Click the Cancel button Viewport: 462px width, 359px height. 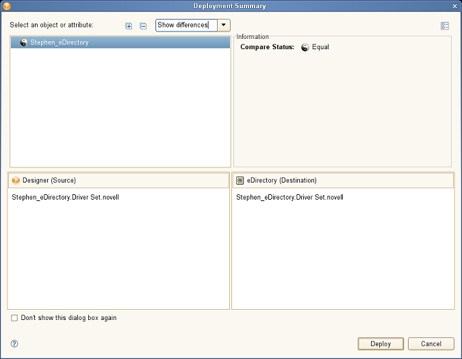click(x=431, y=344)
